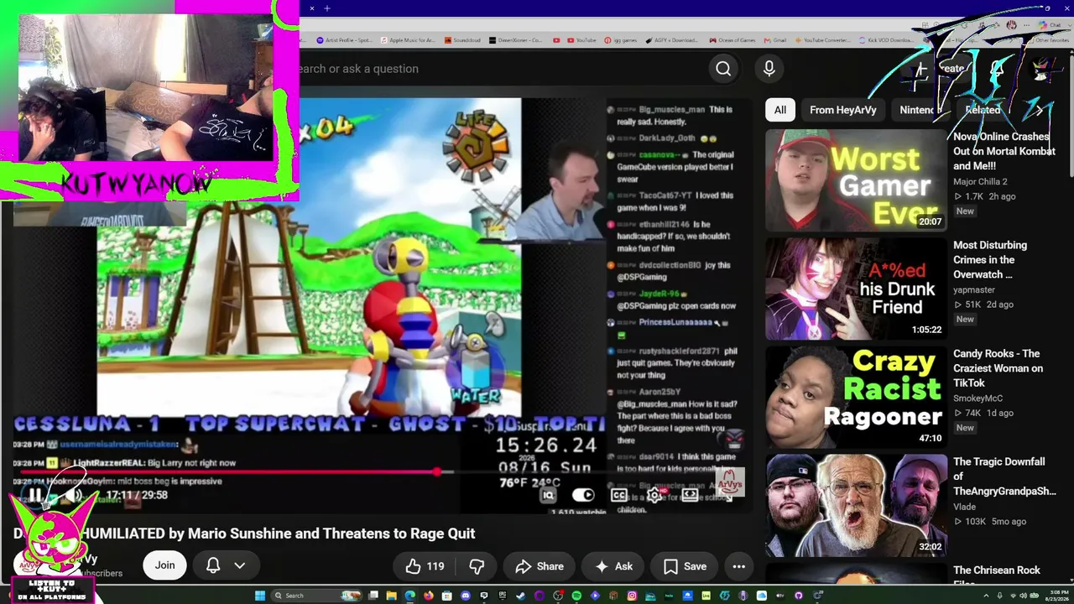Image resolution: width=1074 pixels, height=604 pixels.
Task: Open 'Nova Online Crashes Out on Mortal Kombat' title
Action: (1004, 151)
